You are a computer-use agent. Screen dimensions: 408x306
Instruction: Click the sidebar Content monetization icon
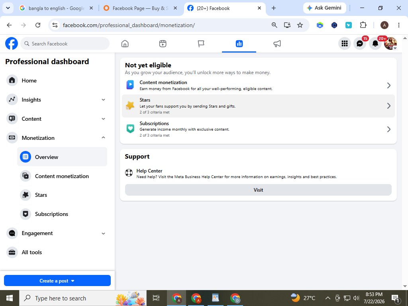[x=25, y=176]
